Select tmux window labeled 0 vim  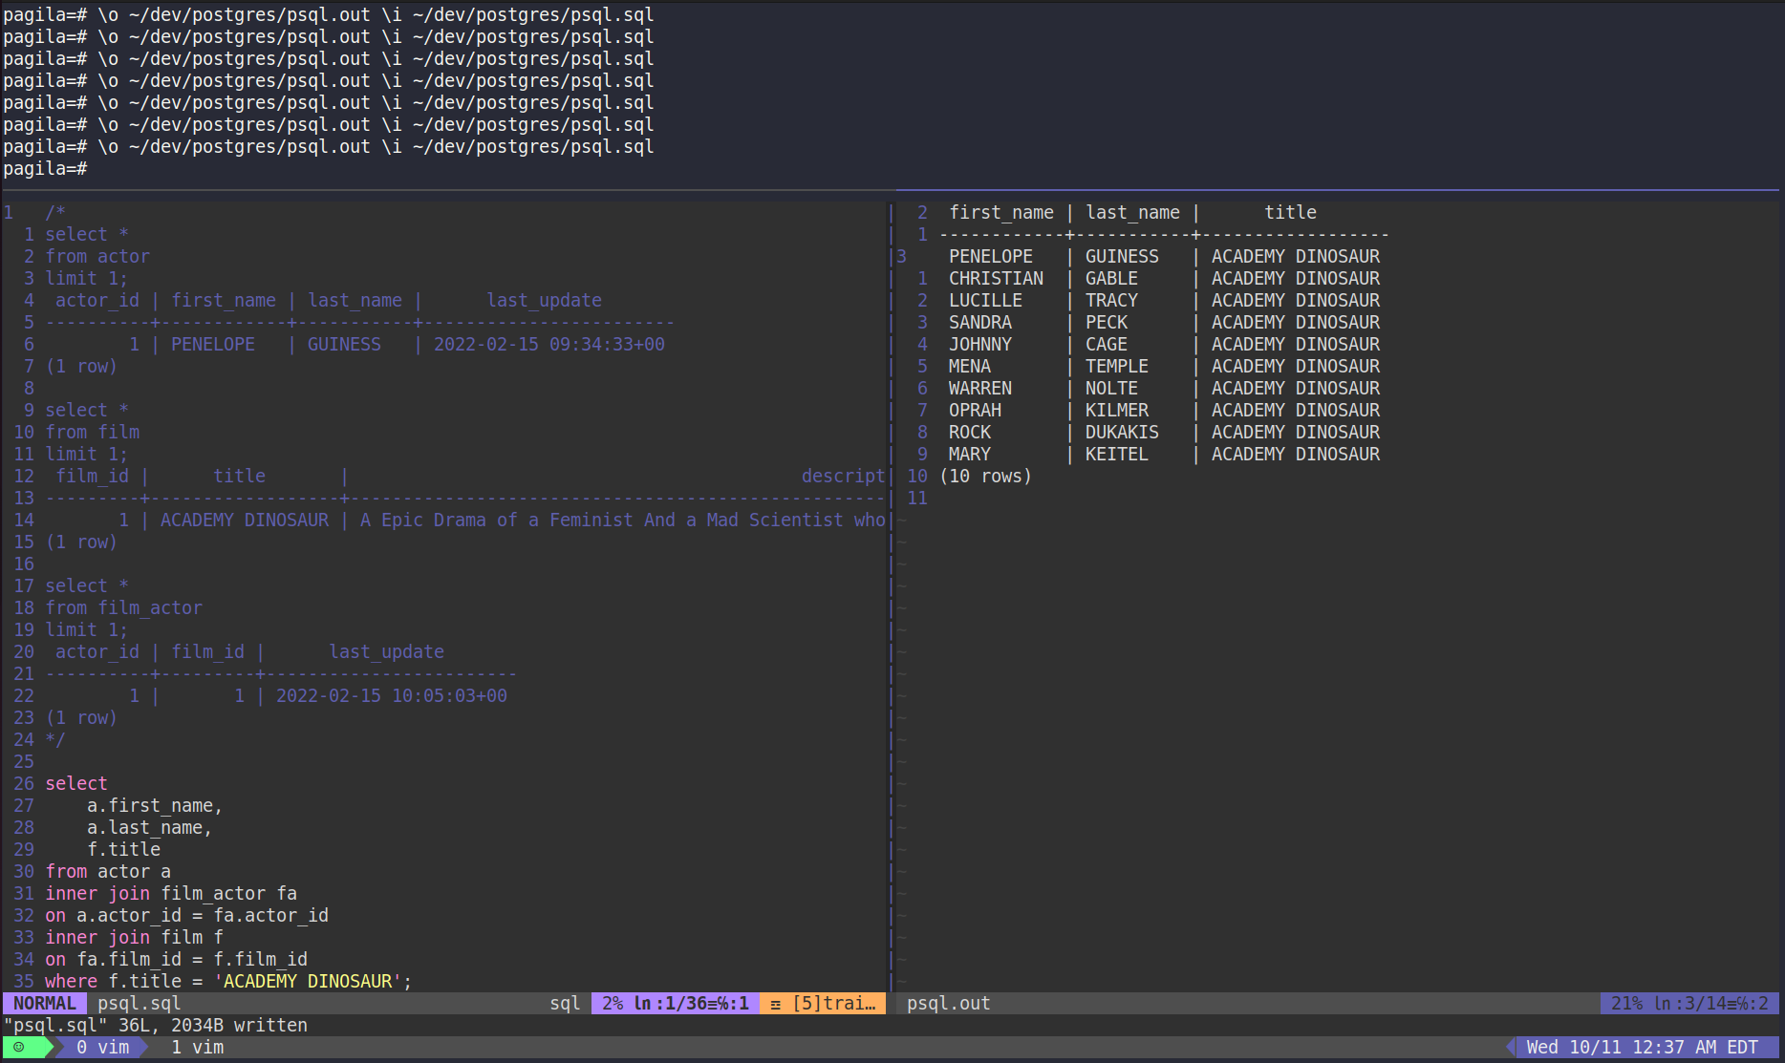[x=99, y=1047]
